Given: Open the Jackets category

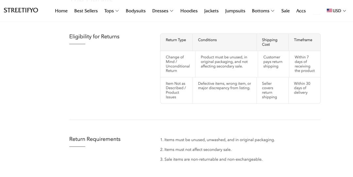Looking at the screenshot, I should pos(211,11).
